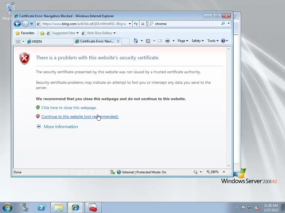Close the Certificate Error tab
Screen dimensions: 285x213
click(x=118, y=41)
